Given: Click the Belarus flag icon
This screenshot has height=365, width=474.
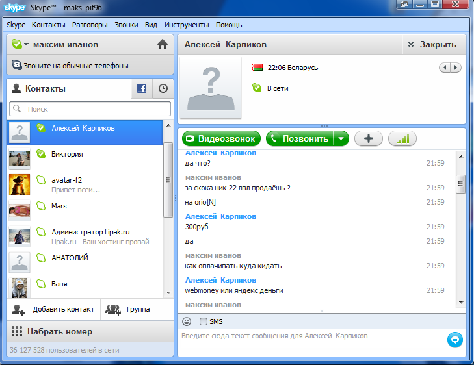Looking at the screenshot, I should (x=257, y=68).
